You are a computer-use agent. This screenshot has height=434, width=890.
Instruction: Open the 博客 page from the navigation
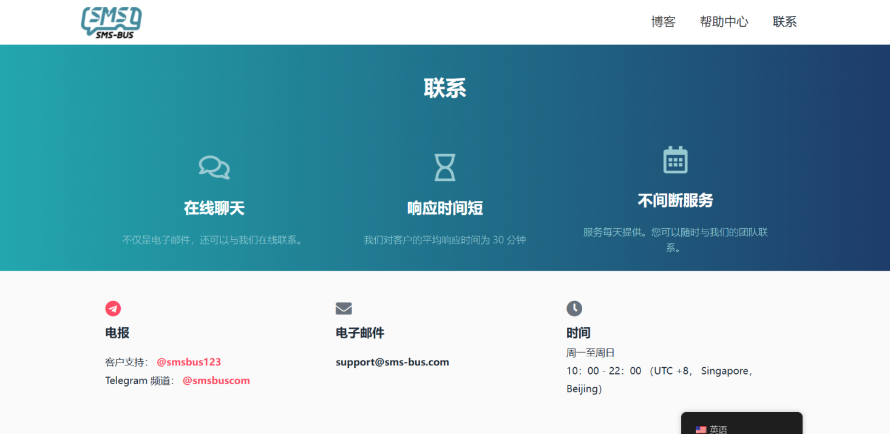click(x=663, y=22)
